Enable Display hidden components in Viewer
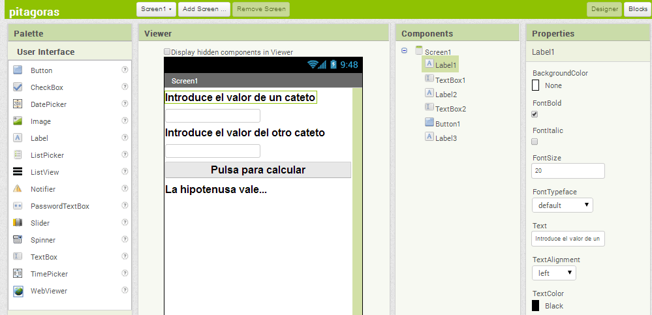 (167, 52)
